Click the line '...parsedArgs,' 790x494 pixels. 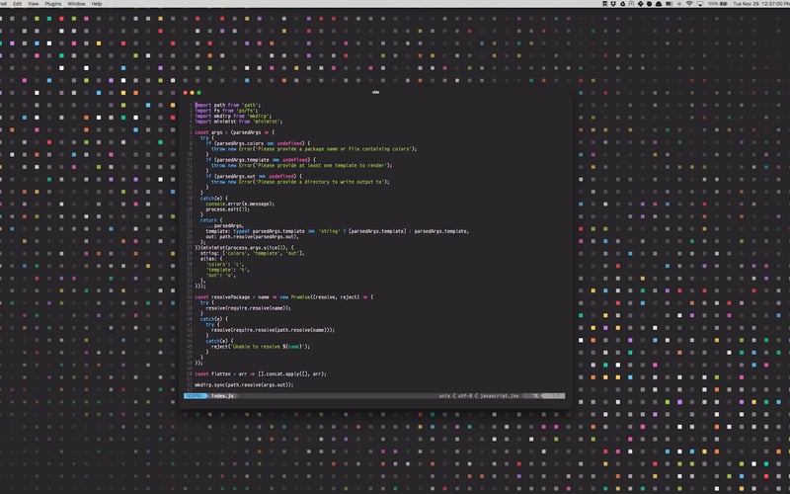pyautogui.click(x=225, y=226)
